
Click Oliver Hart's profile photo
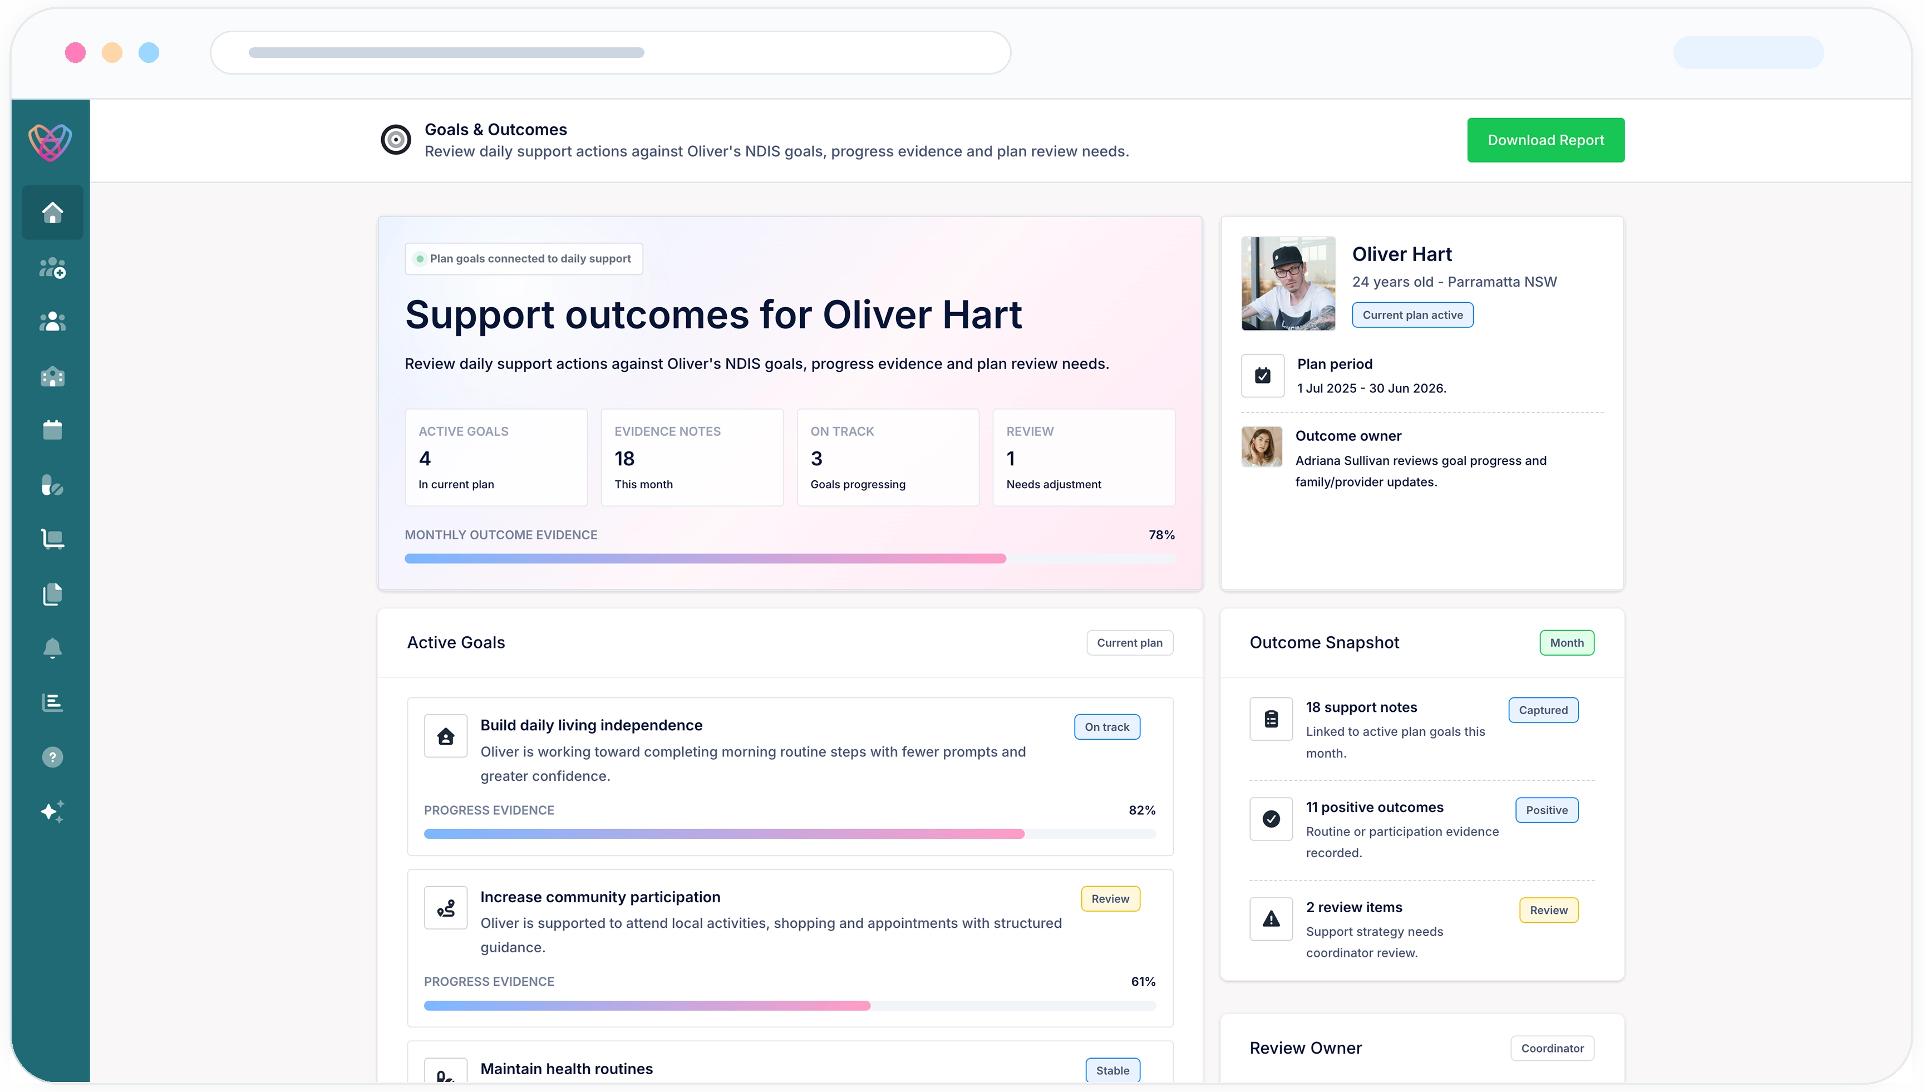[1288, 283]
